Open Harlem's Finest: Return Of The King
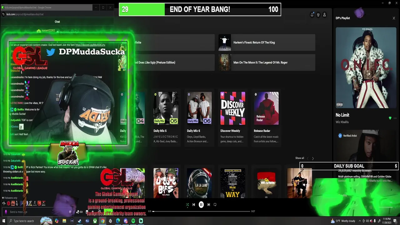The width and height of the screenshot is (400, 225). pos(267,42)
